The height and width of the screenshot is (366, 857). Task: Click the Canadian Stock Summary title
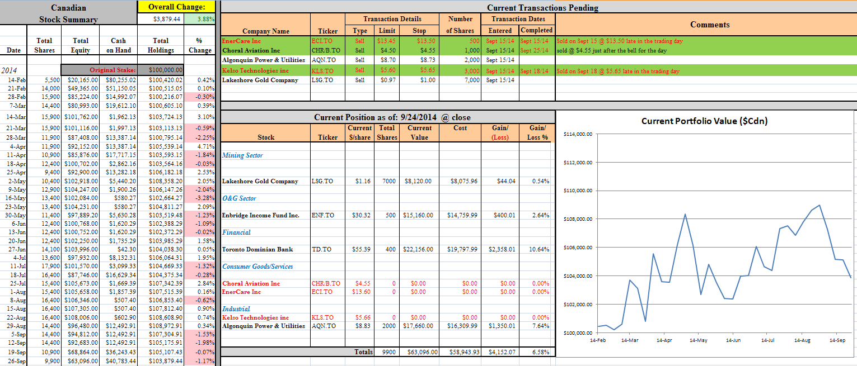tap(68, 14)
